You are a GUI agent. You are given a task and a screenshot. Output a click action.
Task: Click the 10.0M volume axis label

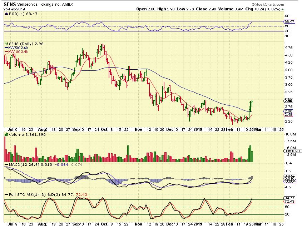290,134
